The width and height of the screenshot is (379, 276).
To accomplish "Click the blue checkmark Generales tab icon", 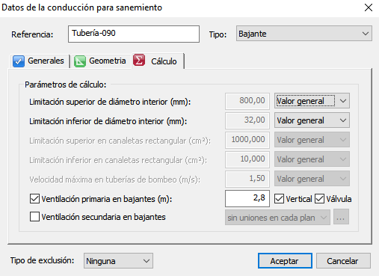I will (x=19, y=61).
